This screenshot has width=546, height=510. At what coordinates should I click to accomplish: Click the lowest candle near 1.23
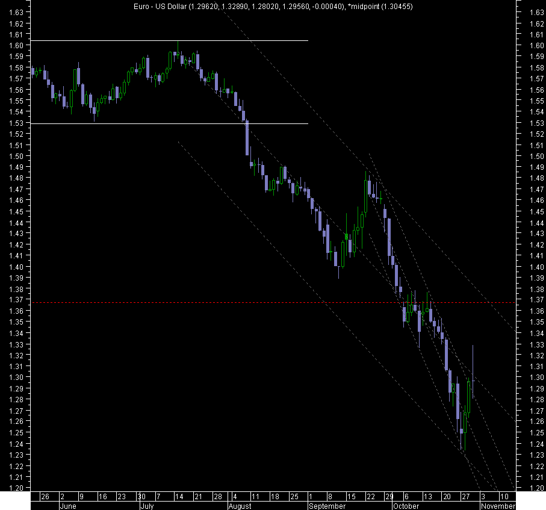coord(462,443)
